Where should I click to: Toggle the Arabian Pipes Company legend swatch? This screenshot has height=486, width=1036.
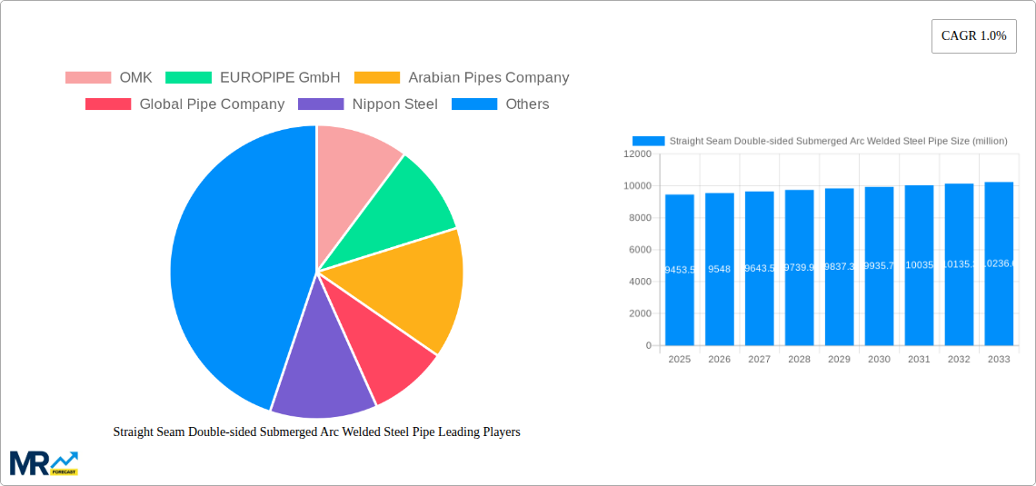(x=377, y=77)
